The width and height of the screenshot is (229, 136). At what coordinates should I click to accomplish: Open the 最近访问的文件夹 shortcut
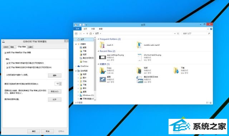pyautogui.click(x=147, y=79)
